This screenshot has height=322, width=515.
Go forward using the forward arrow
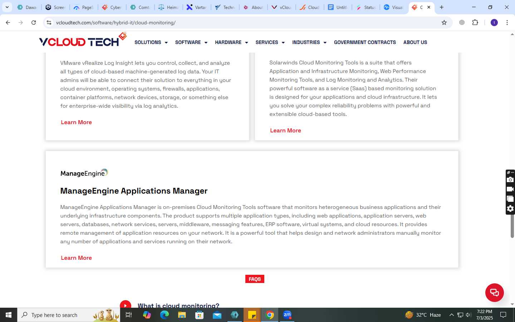[21, 23]
